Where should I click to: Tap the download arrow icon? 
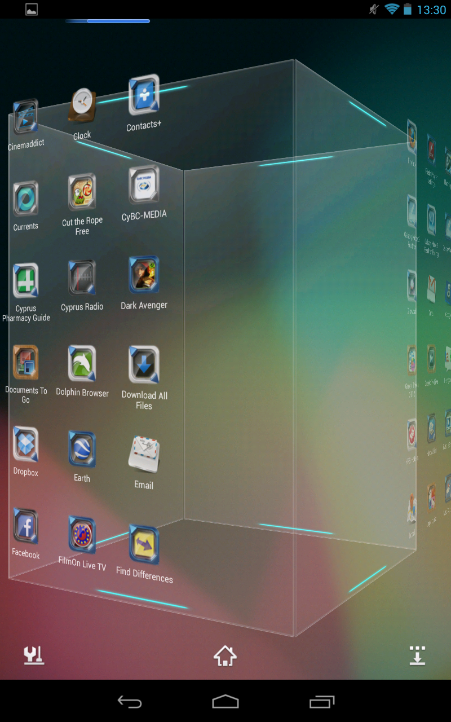(417, 655)
